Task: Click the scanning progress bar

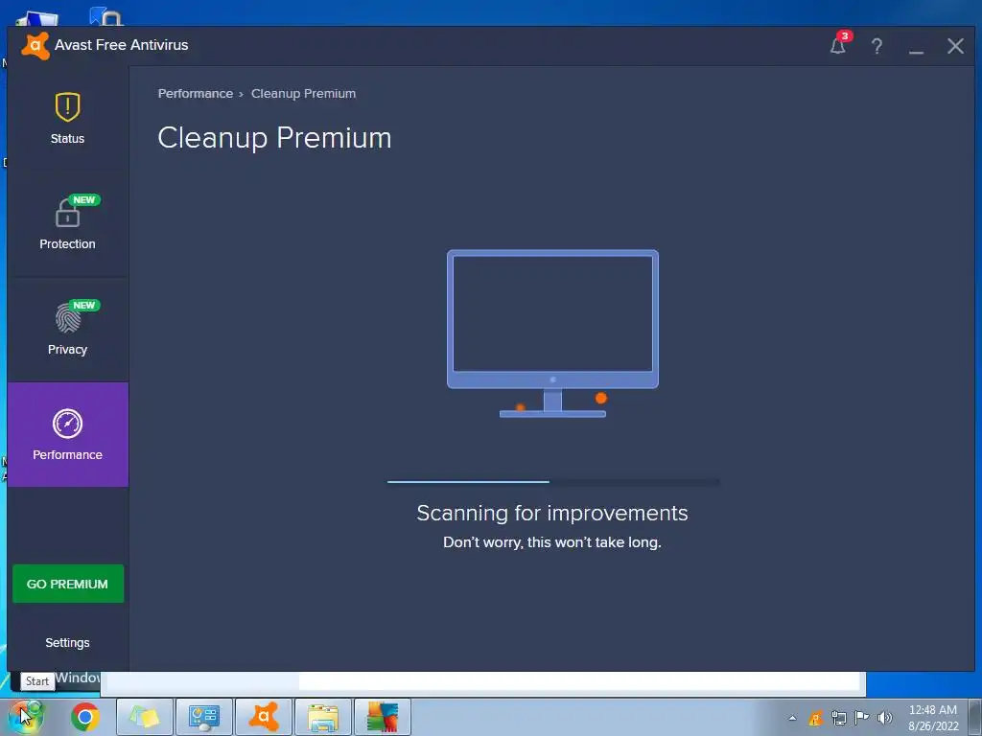Action: tap(553, 482)
